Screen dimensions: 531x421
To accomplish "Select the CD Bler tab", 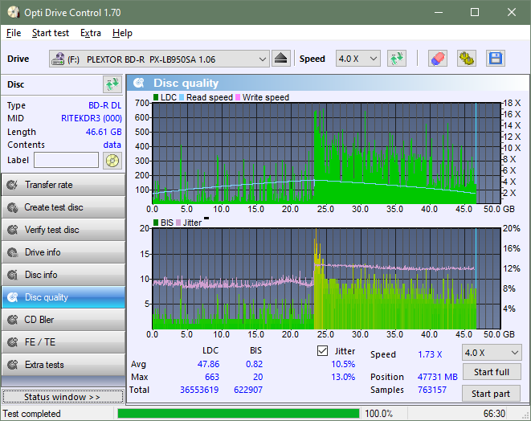I will coord(63,320).
